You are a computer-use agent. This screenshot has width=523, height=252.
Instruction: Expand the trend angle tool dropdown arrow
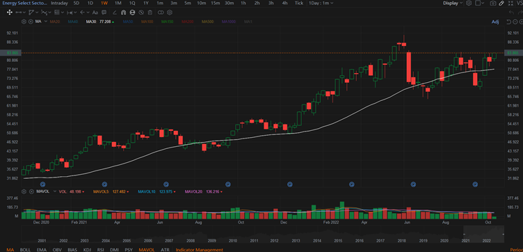37,13
